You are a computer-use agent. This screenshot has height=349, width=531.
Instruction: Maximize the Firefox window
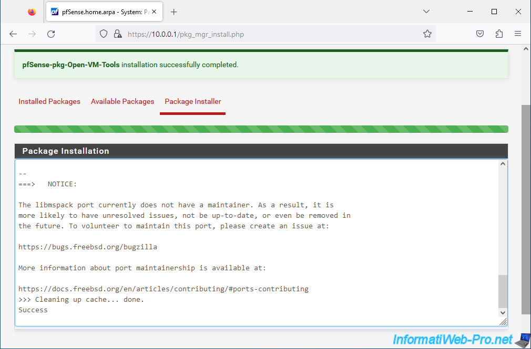click(x=494, y=12)
